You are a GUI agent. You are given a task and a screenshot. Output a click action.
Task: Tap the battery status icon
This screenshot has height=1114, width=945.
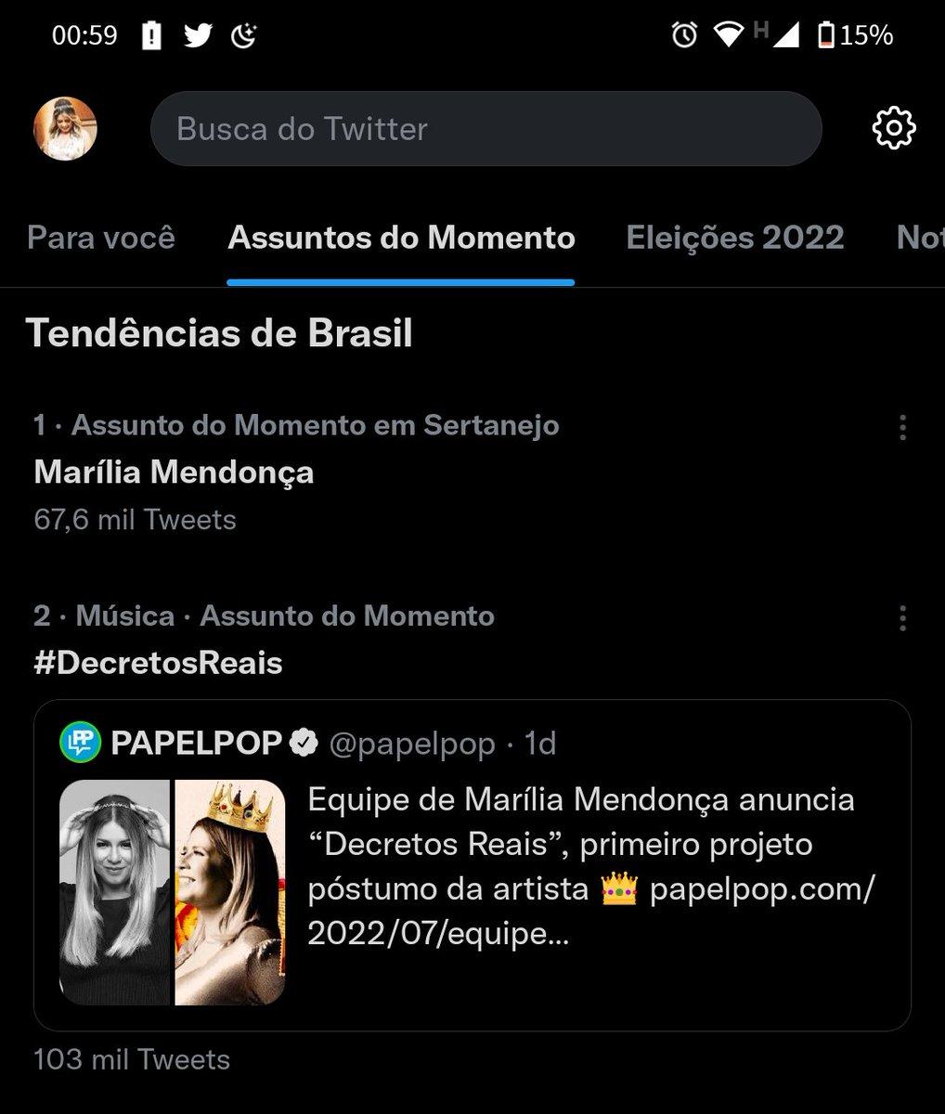pyautogui.click(x=825, y=35)
